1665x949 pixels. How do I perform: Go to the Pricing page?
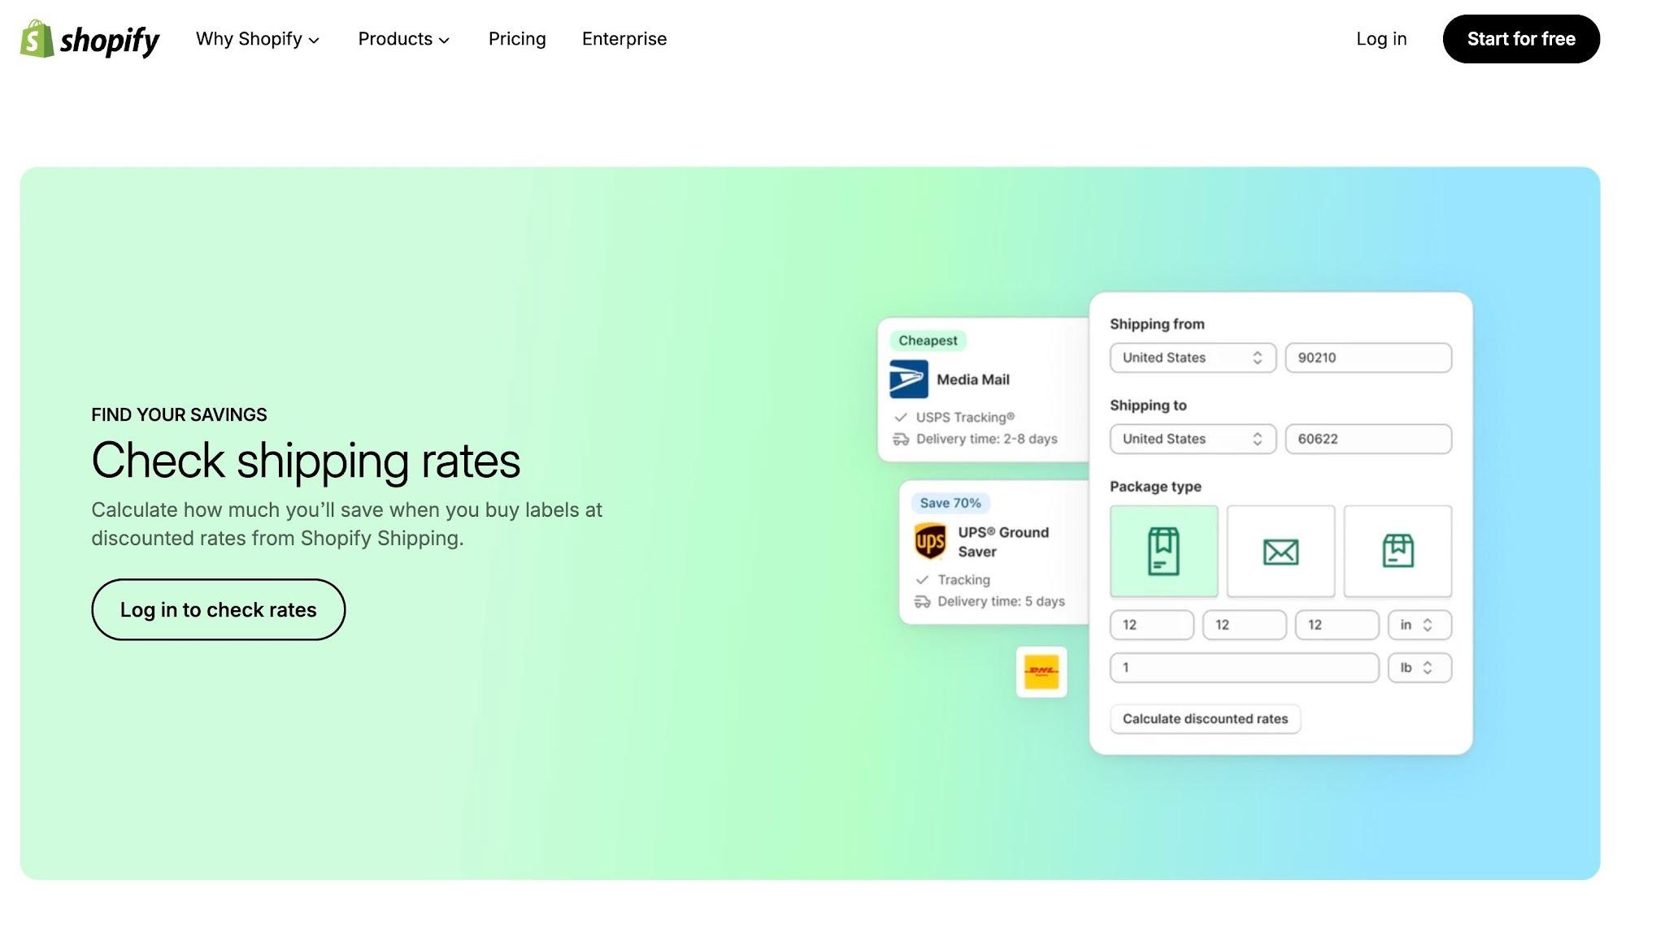(517, 39)
